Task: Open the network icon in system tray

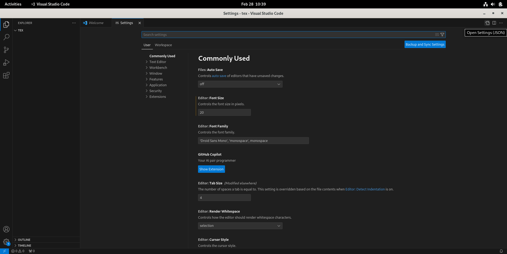Action: click(485, 4)
